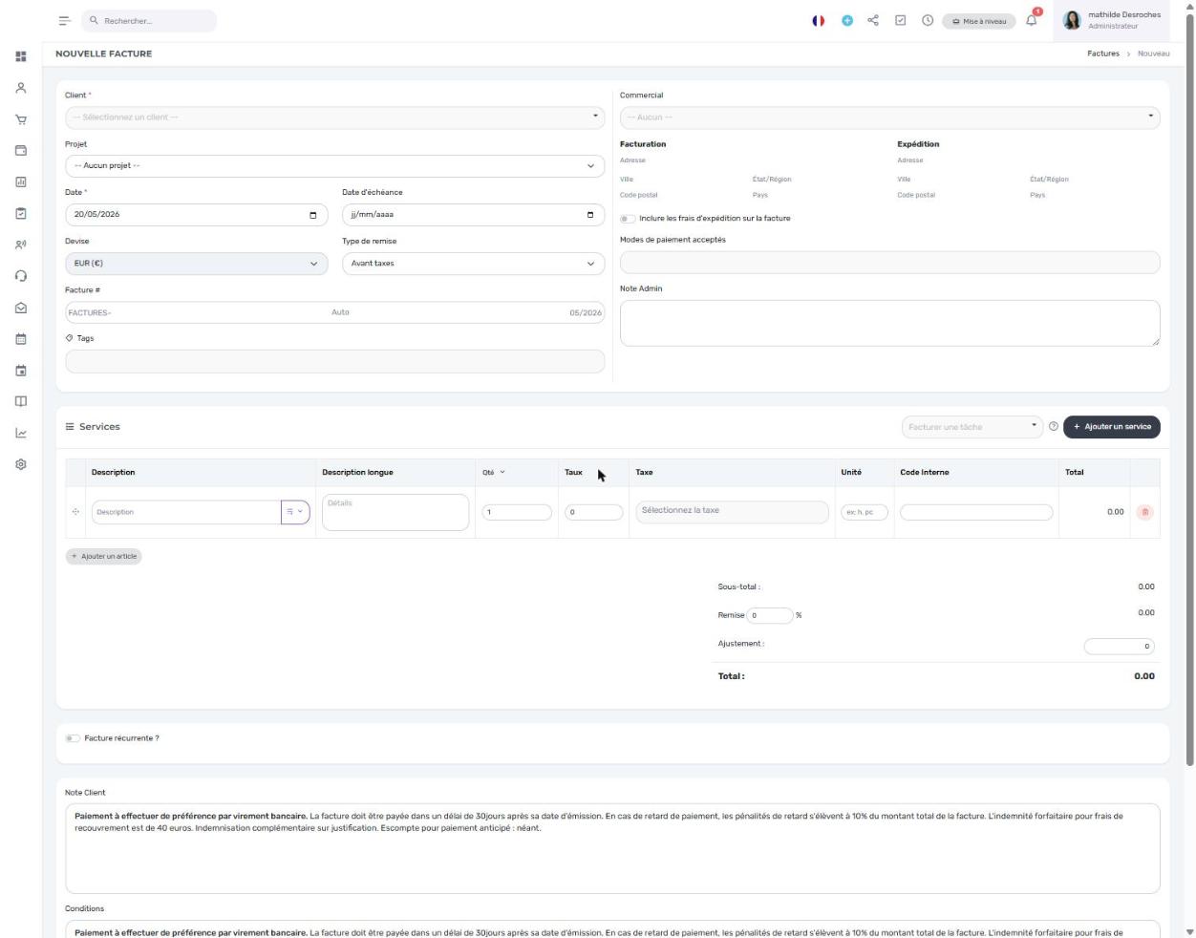Image resolution: width=1196 pixels, height=938 pixels.
Task: Click the Taux rate input
Action: tap(593, 512)
